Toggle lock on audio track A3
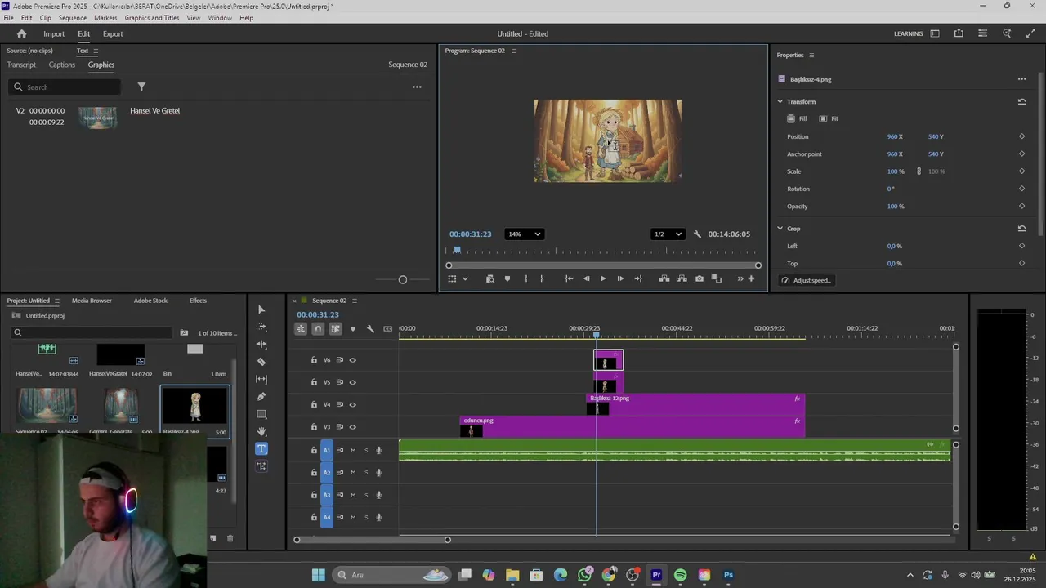Image resolution: width=1046 pixels, height=588 pixels. click(314, 495)
